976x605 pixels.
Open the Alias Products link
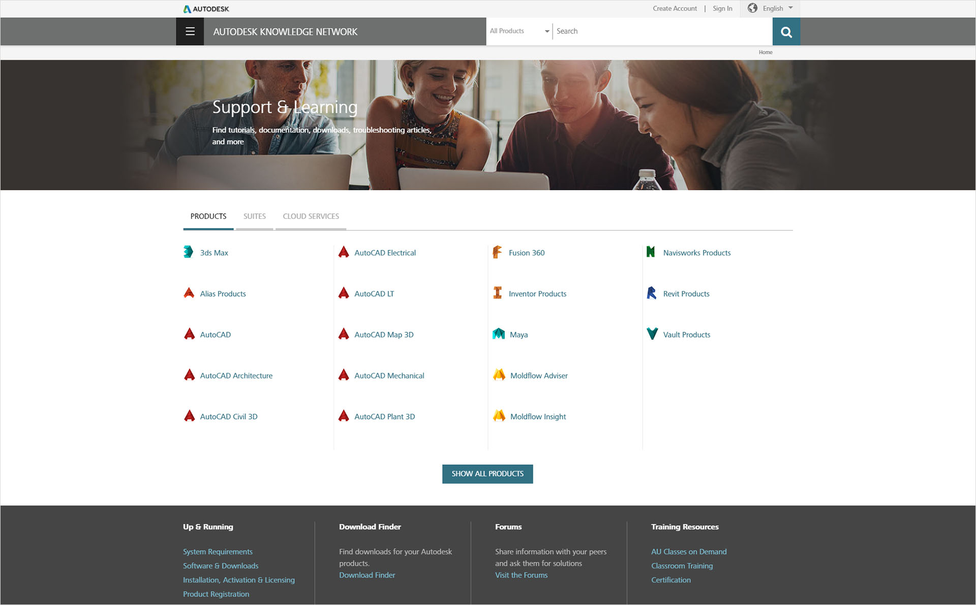pos(223,294)
